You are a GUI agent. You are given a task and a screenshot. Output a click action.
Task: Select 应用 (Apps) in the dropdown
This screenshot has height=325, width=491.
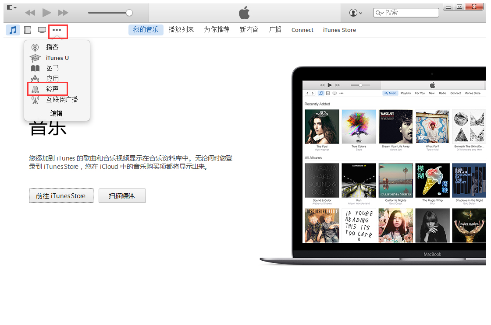click(x=52, y=79)
